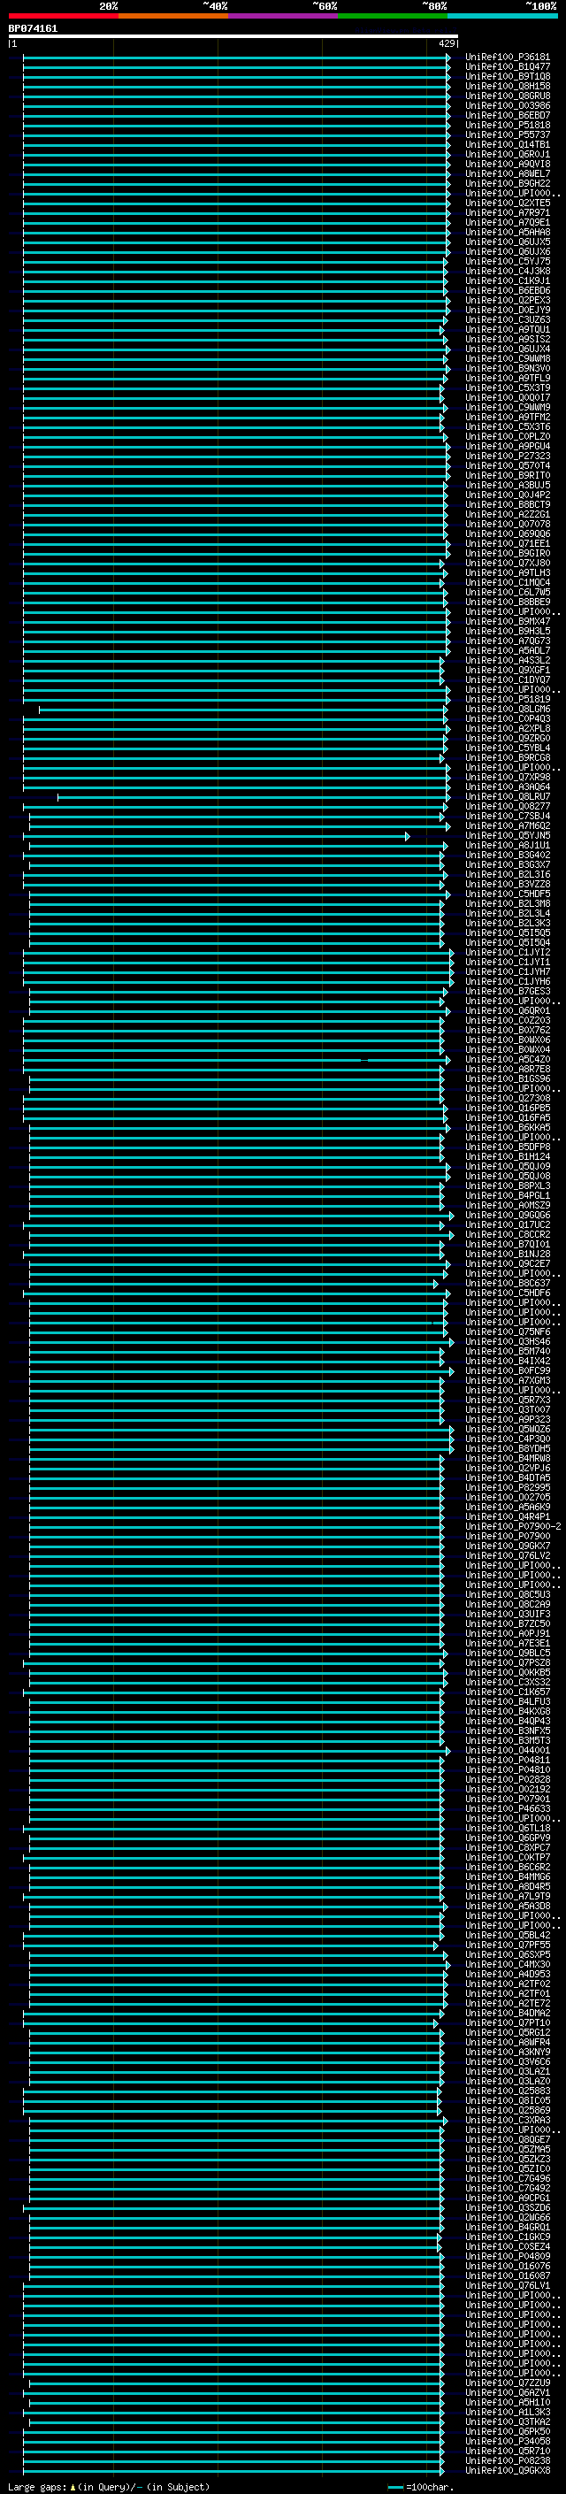Open hit UniRef100_B6EBD7
This screenshot has width=566, height=2494.
pos(507,115)
